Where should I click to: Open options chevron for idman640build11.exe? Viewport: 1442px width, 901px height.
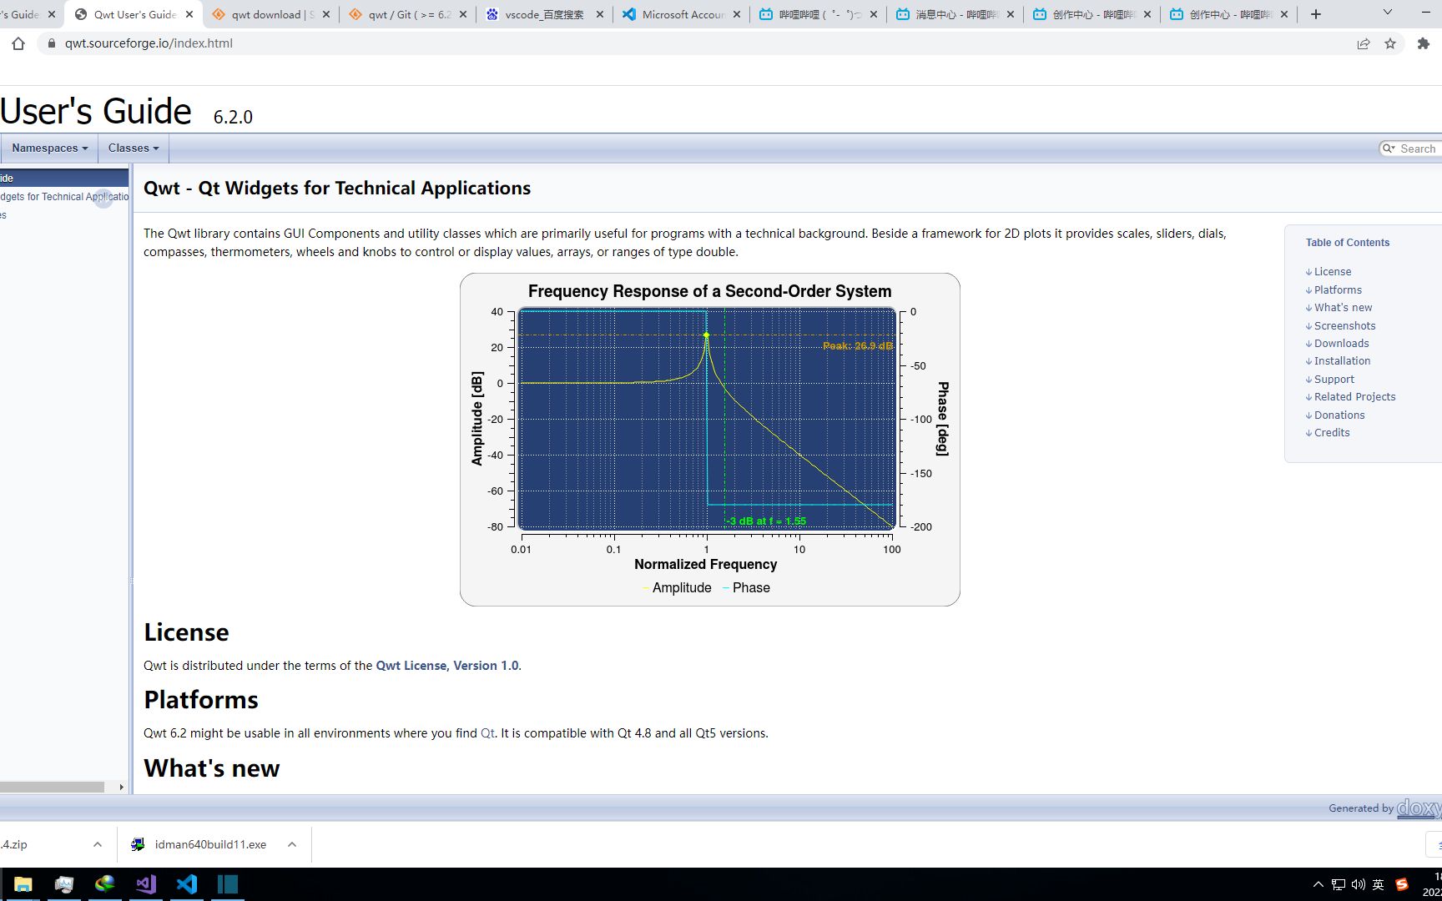[292, 844]
